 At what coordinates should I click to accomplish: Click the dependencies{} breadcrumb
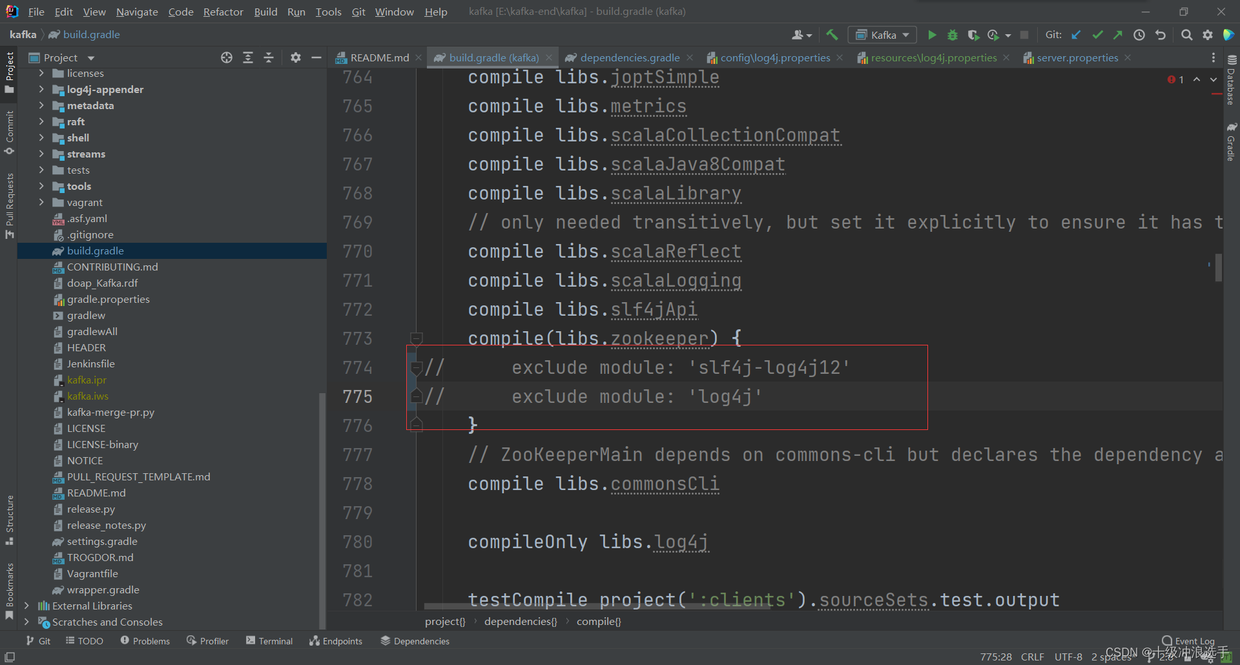(521, 621)
